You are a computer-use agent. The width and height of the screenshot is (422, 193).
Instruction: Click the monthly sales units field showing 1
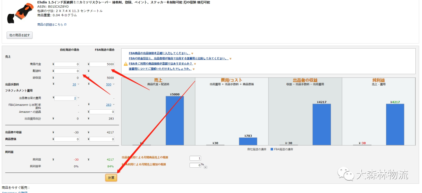(x=195, y=158)
